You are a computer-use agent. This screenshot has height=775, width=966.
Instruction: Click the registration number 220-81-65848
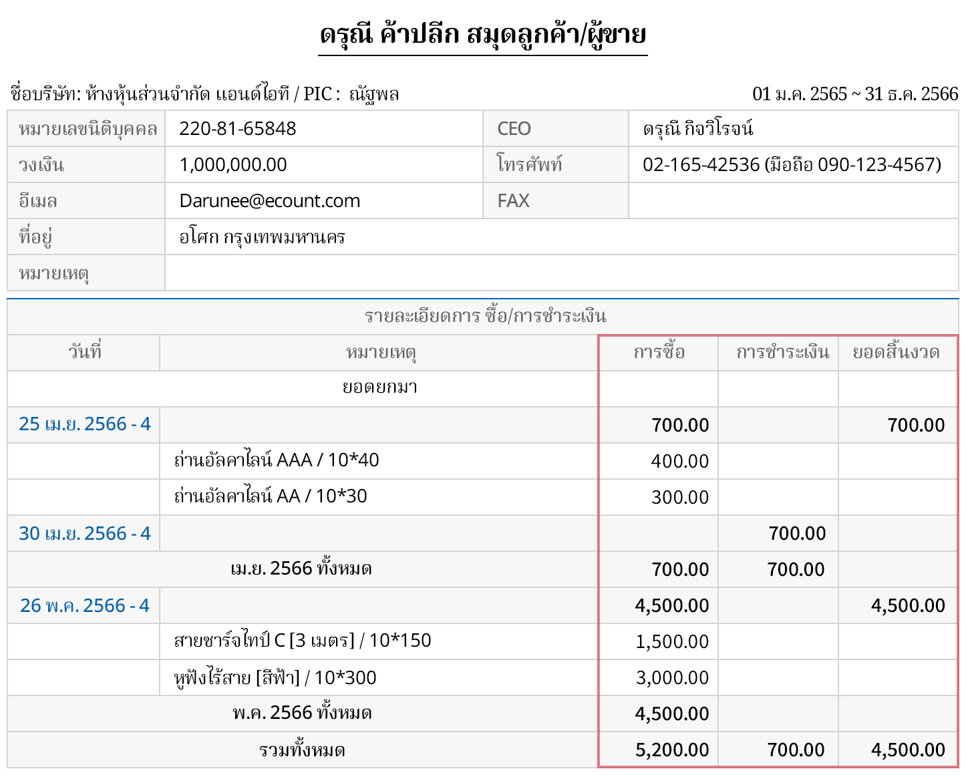(237, 129)
